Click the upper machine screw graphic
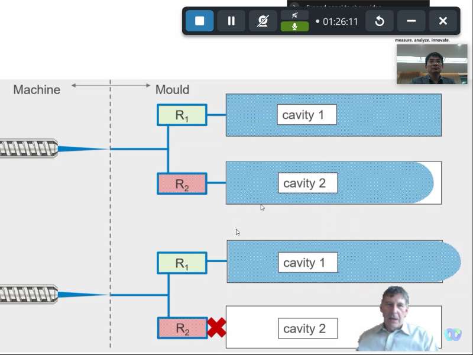 [28, 149]
